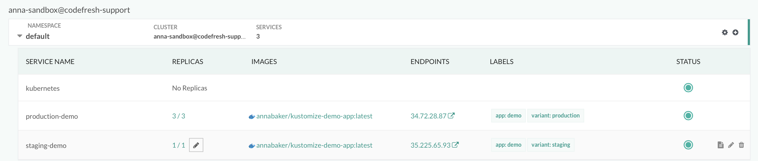Click staging-demo status indicator
The image size is (758, 161).
[688, 145]
